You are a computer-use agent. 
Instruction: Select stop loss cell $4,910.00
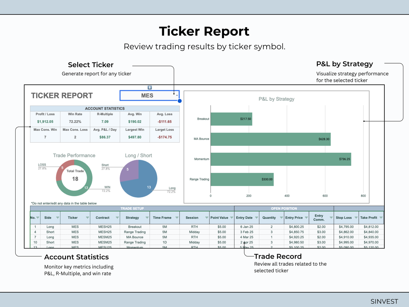tap(346, 237)
